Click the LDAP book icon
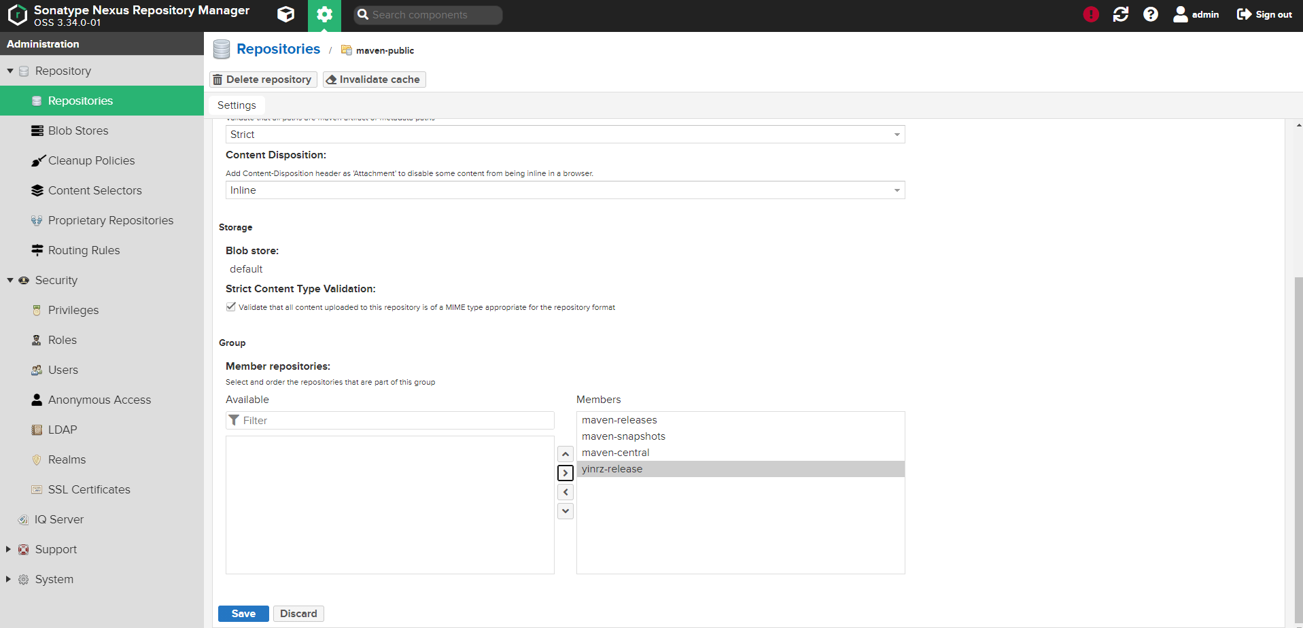1303x628 pixels. [37, 430]
